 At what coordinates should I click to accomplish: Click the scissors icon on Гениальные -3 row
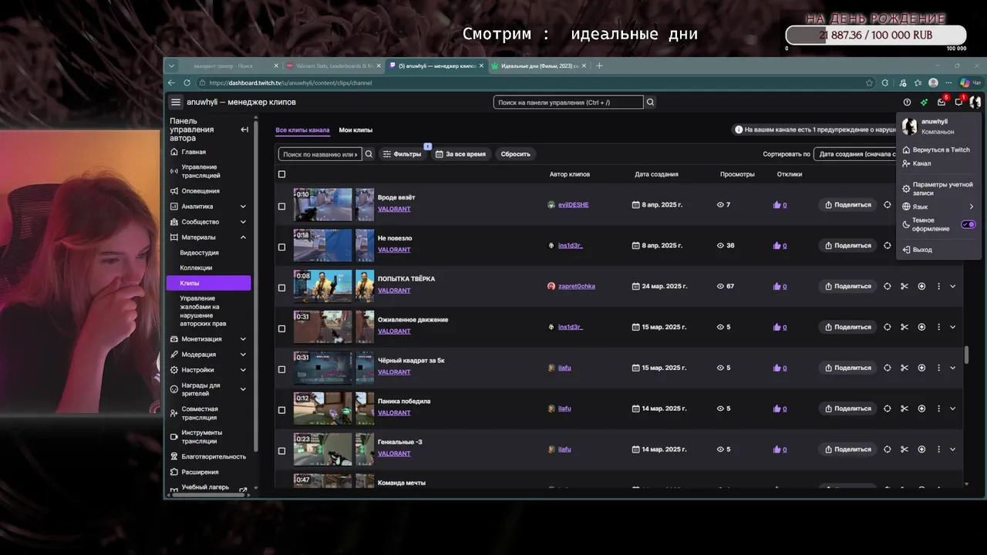904,449
